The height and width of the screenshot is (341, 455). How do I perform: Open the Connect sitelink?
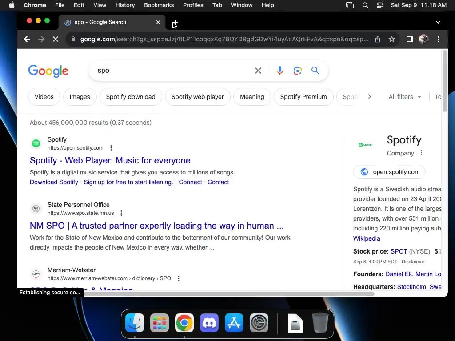point(190,182)
